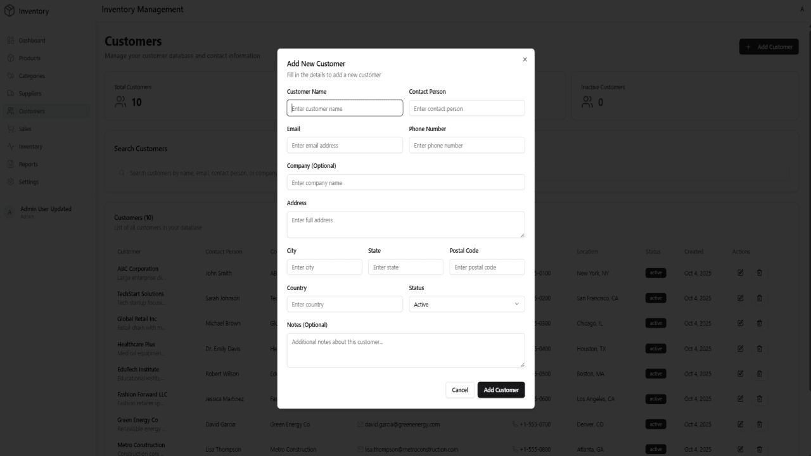Edit the Healthcare Plus row
811x456 pixels.
pos(740,348)
